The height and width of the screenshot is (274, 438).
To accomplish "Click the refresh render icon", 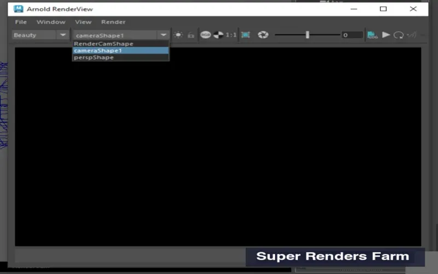I will point(399,35).
